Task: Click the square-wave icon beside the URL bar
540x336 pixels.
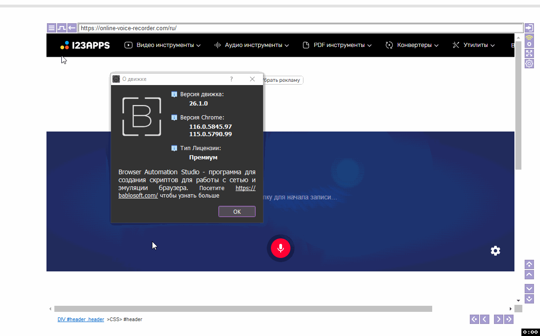Action: point(61,28)
